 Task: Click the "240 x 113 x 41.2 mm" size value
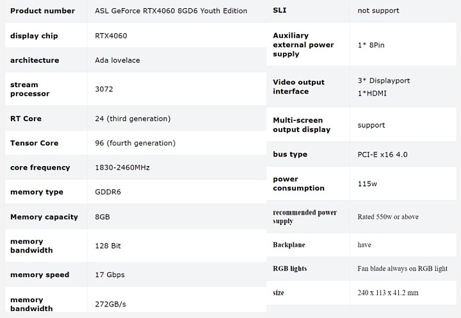[x=388, y=292]
